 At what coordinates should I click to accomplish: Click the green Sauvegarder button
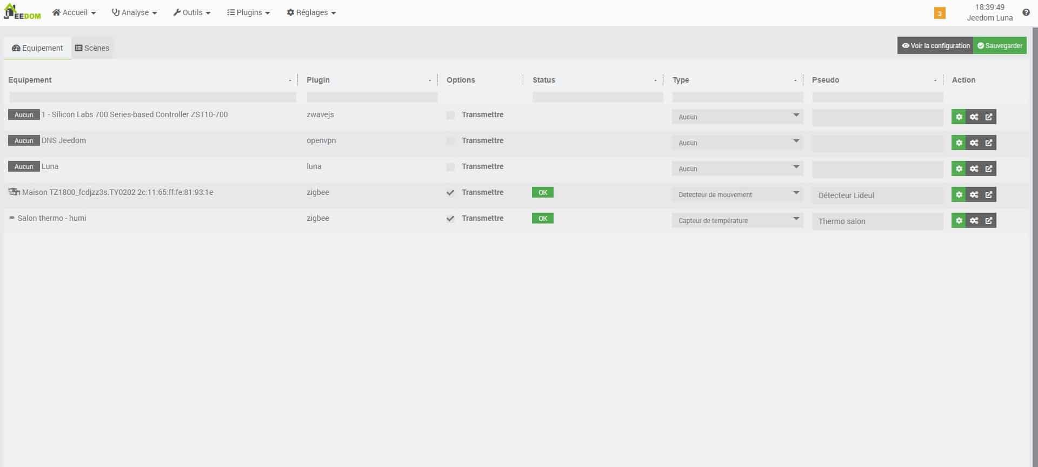click(x=1000, y=46)
